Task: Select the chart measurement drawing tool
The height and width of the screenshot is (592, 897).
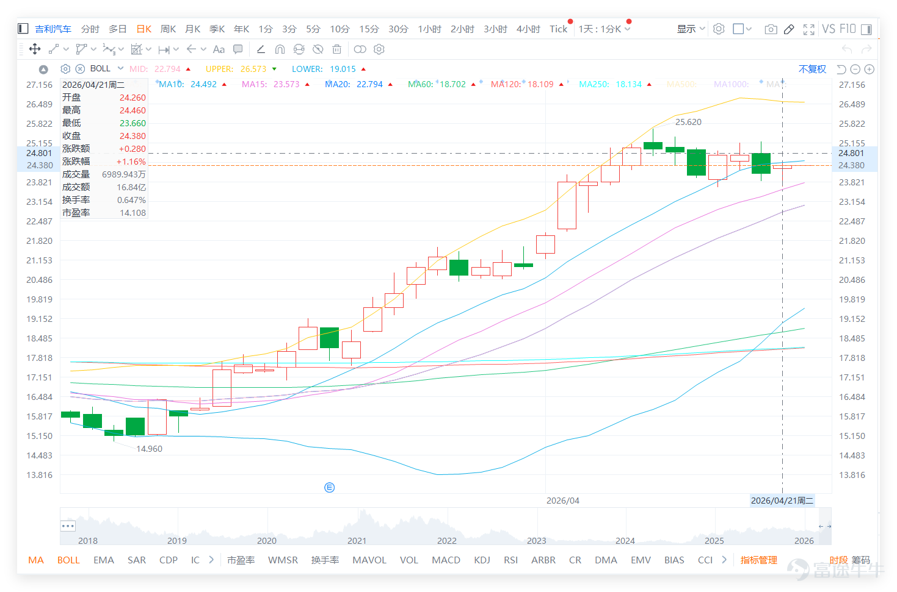Action: click(136, 49)
